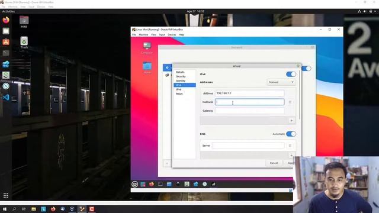Delete the address row with trash icon
The width and height of the screenshot is (379, 213).
(x=290, y=102)
